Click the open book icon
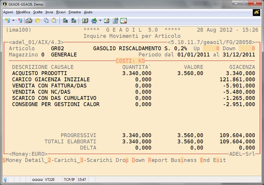 pyautogui.click(x=85, y=21)
